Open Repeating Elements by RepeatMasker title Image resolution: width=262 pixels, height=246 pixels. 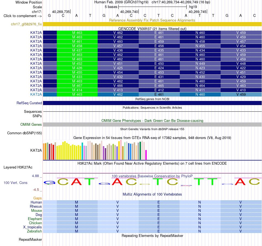pyautogui.click(x=152, y=236)
